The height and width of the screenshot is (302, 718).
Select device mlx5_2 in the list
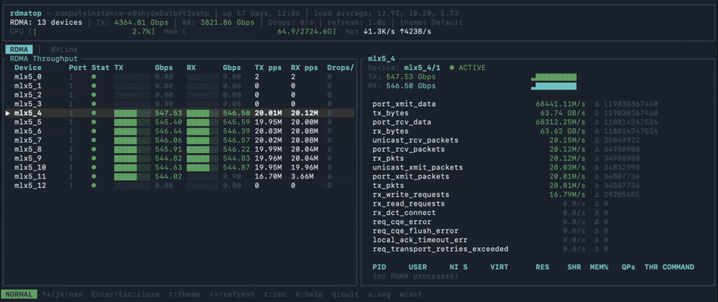pos(28,95)
